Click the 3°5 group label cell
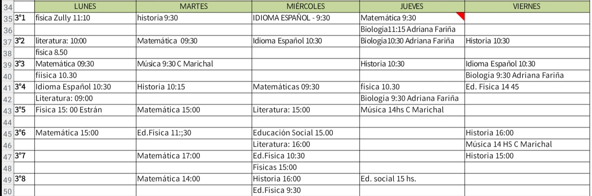This screenshot has width=592, height=196. (24, 110)
